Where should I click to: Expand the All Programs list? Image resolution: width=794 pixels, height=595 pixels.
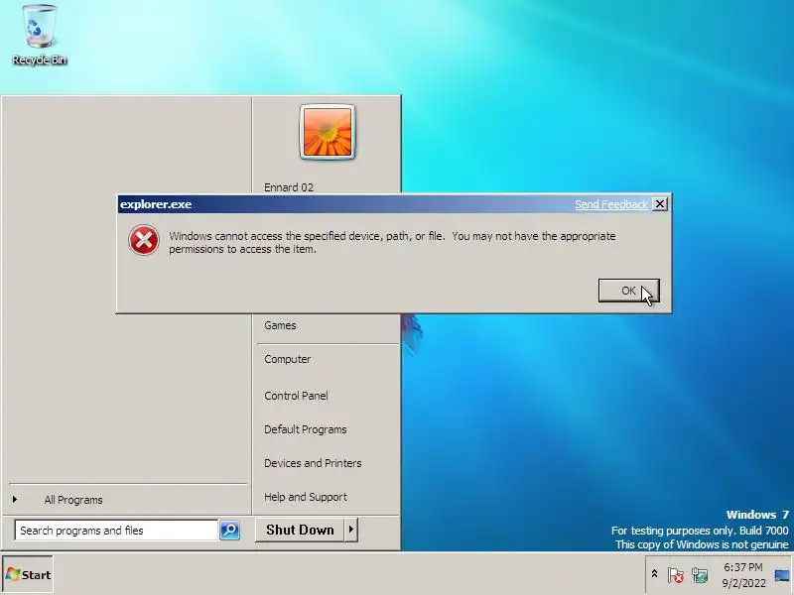click(x=72, y=500)
